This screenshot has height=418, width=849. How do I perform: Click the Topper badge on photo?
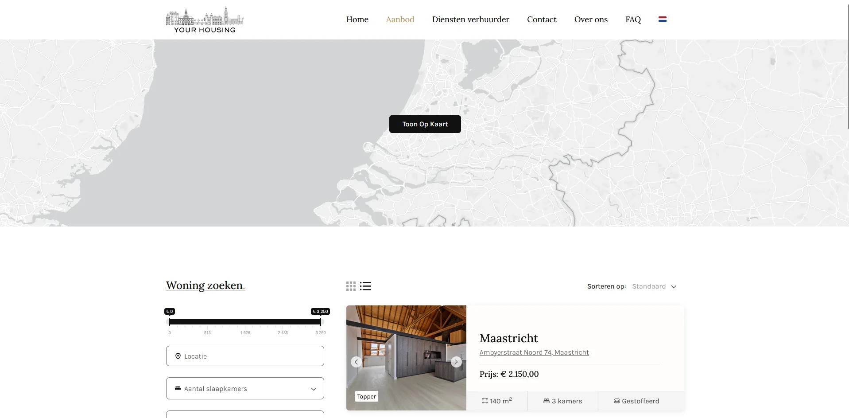pyautogui.click(x=367, y=397)
